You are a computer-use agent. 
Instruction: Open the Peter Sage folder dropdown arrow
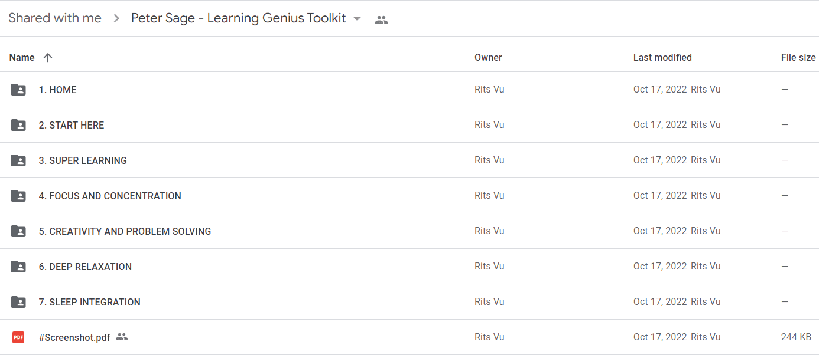(x=357, y=19)
